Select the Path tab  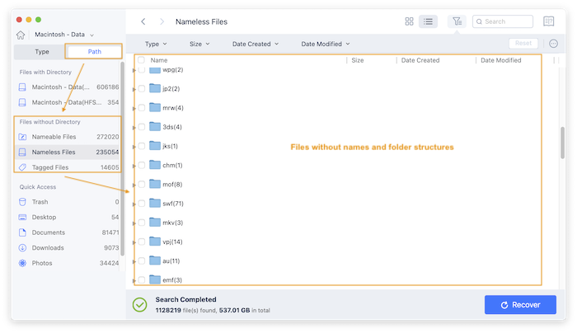pyautogui.click(x=94, y=52)
